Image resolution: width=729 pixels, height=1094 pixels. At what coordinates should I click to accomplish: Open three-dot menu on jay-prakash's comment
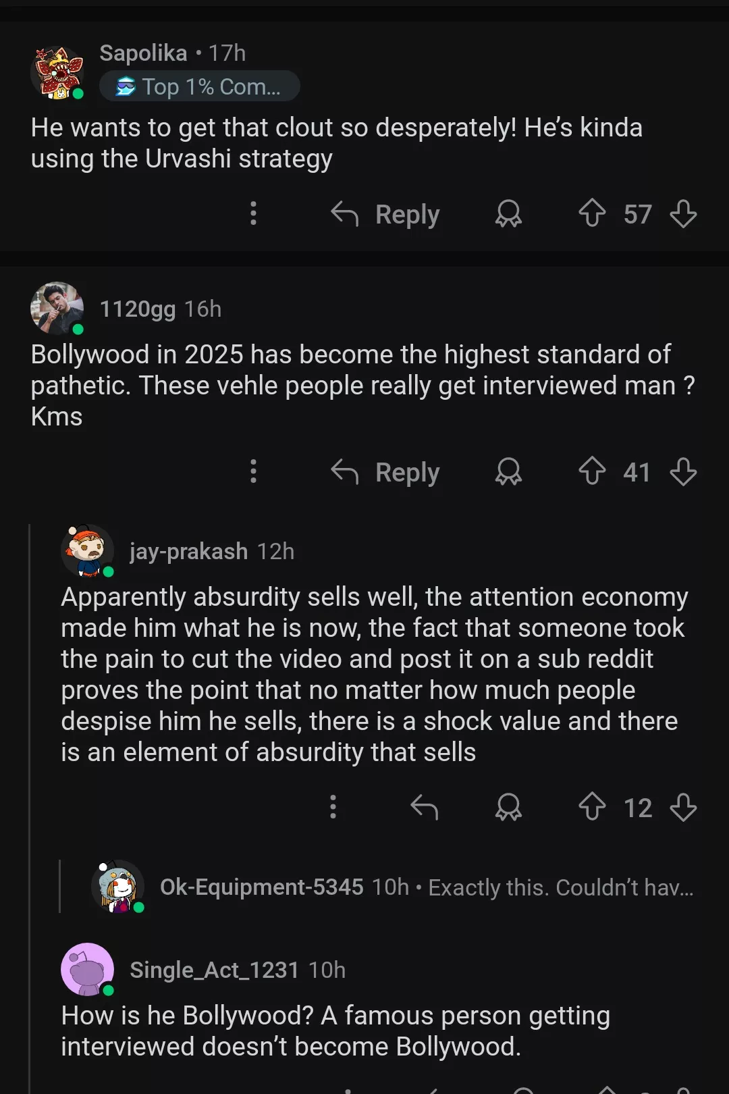(x=333, y=807)
